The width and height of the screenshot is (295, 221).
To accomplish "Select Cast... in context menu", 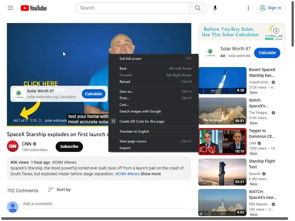I will click(153, 105).
